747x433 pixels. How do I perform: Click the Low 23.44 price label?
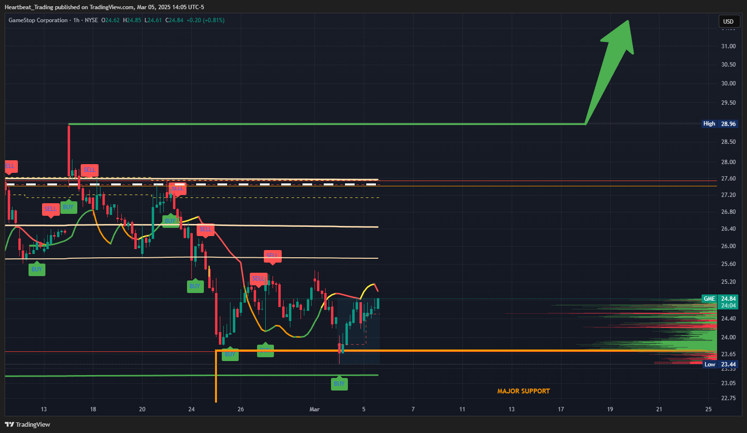pos(719,364)
